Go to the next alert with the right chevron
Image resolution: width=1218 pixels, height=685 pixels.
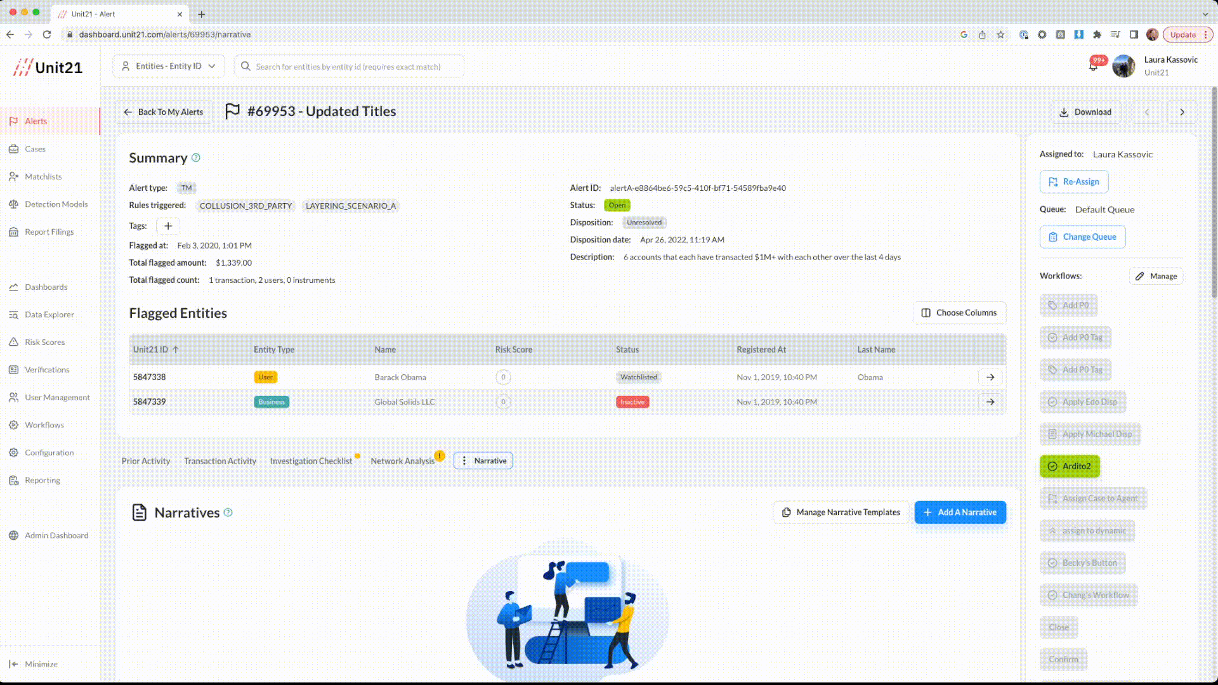pyautogui.click(x=1182, y=112)
